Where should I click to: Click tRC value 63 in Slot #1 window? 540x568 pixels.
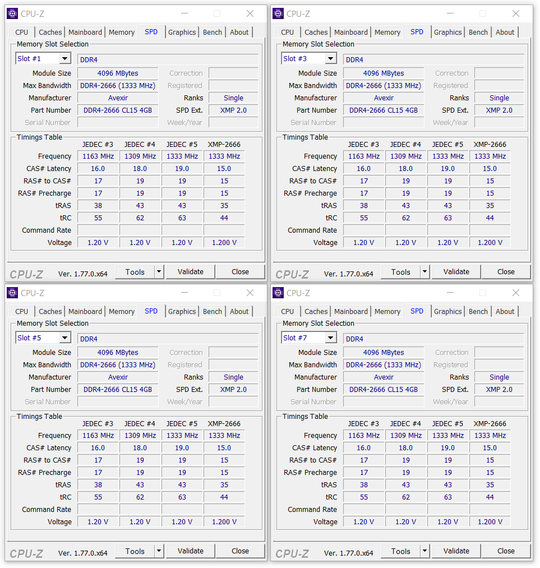[182, 218]
